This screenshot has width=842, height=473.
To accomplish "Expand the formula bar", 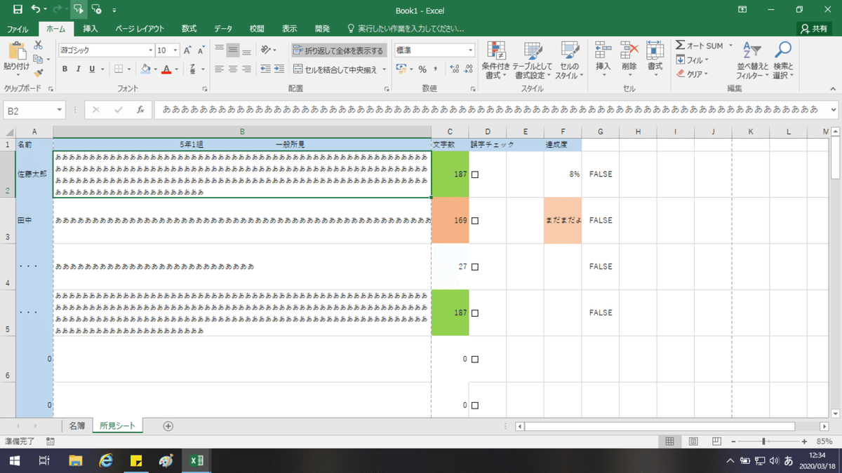I will 833,111.
